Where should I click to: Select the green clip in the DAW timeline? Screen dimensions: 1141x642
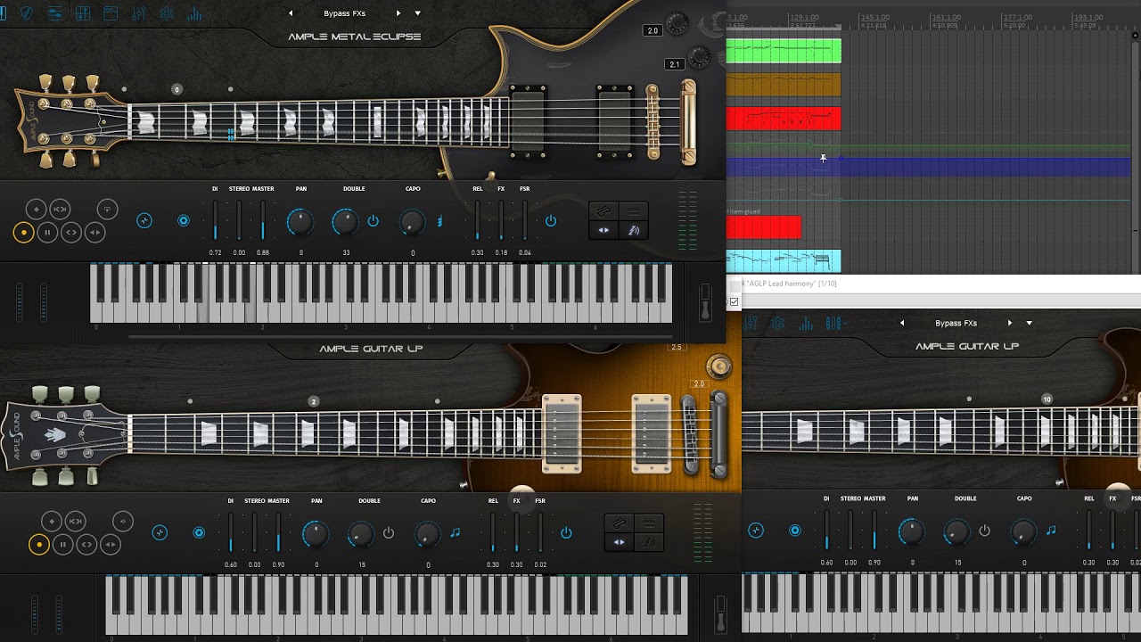point(784,51)
